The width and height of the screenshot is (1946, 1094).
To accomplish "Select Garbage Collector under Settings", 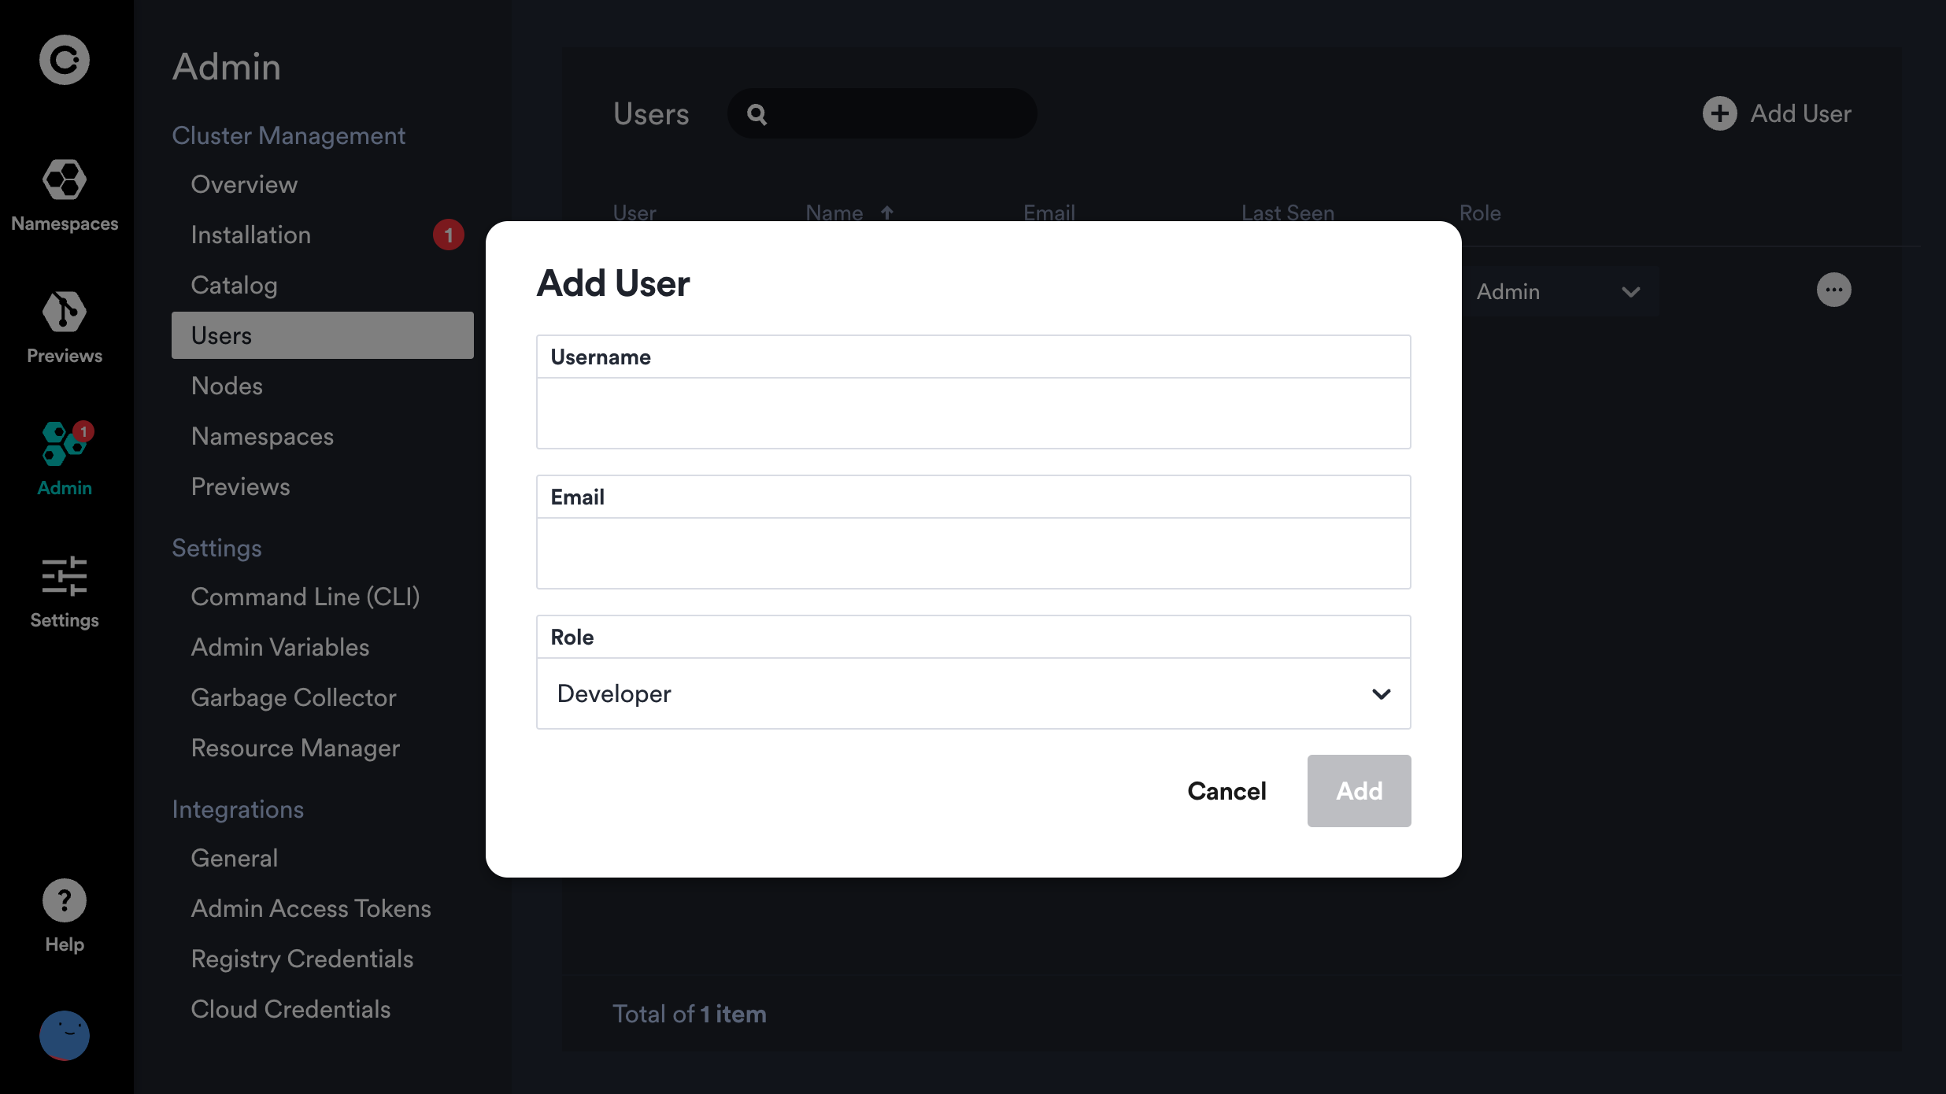I will click(x=292, y=697).
